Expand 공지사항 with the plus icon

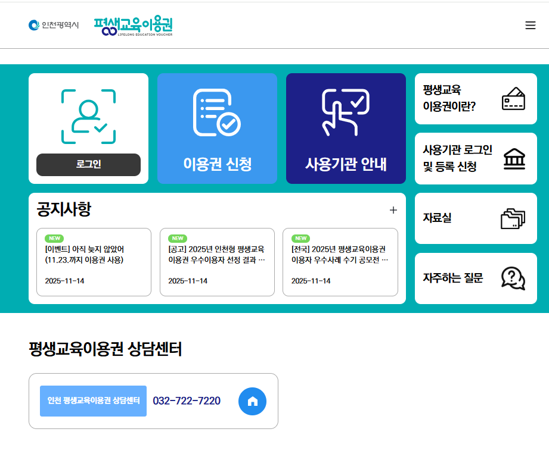coord(393,210)
